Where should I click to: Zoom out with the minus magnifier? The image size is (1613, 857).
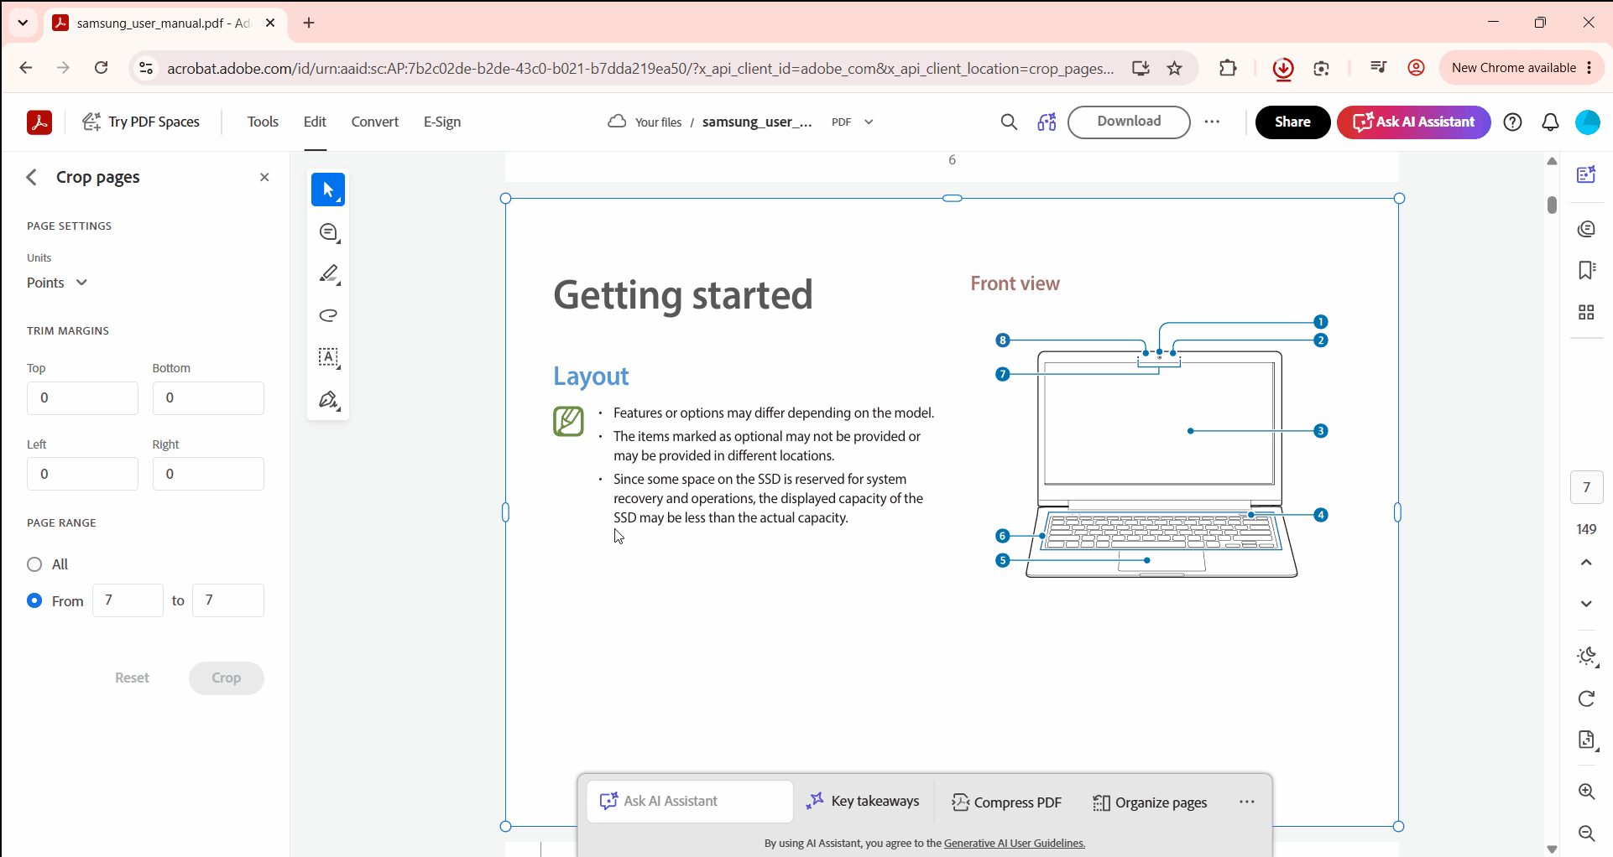point(1586,834)
